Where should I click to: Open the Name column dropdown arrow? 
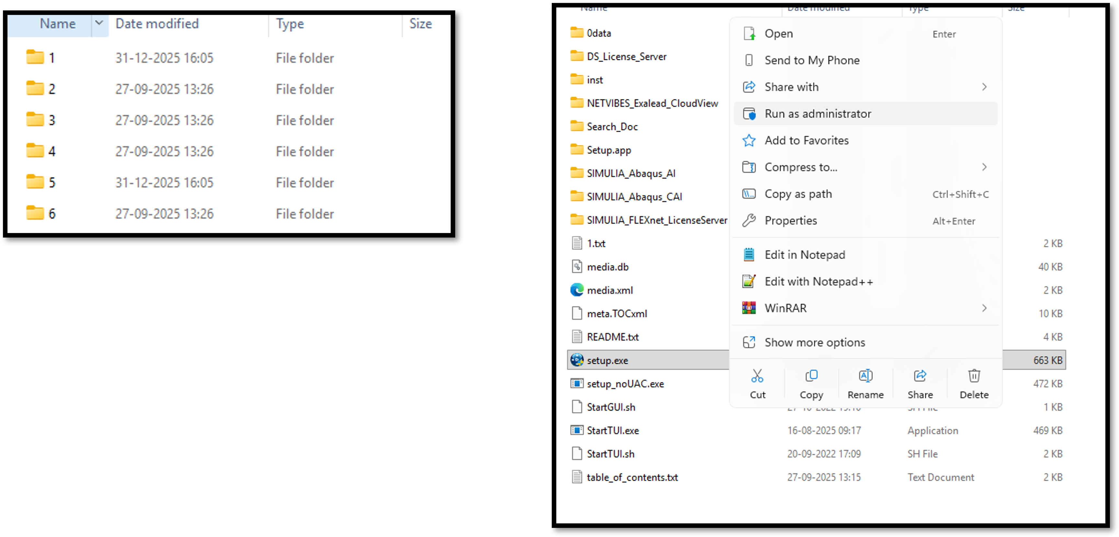[x=99, y=23]
